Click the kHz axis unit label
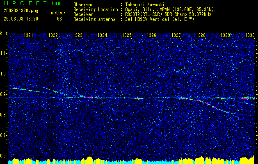Image resolution: width=258 pixels, height=164 pixels. point(4,33)
